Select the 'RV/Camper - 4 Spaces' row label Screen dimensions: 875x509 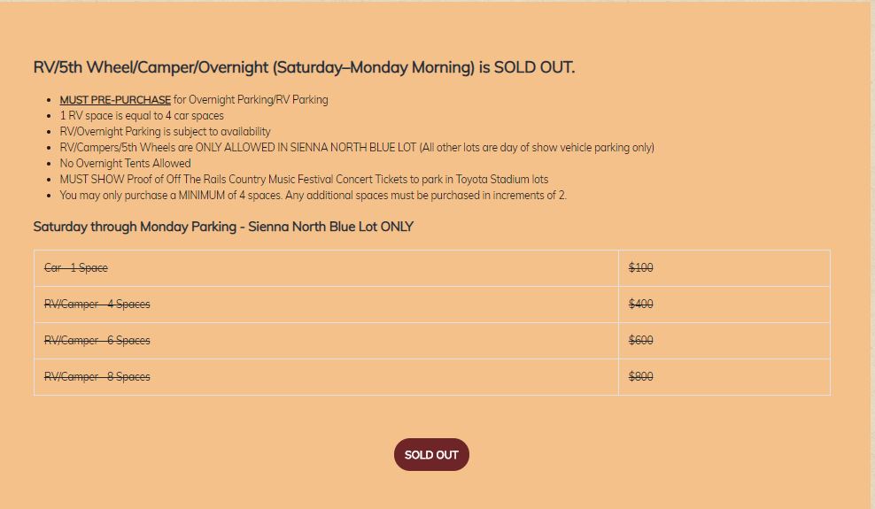pos(97,305)
